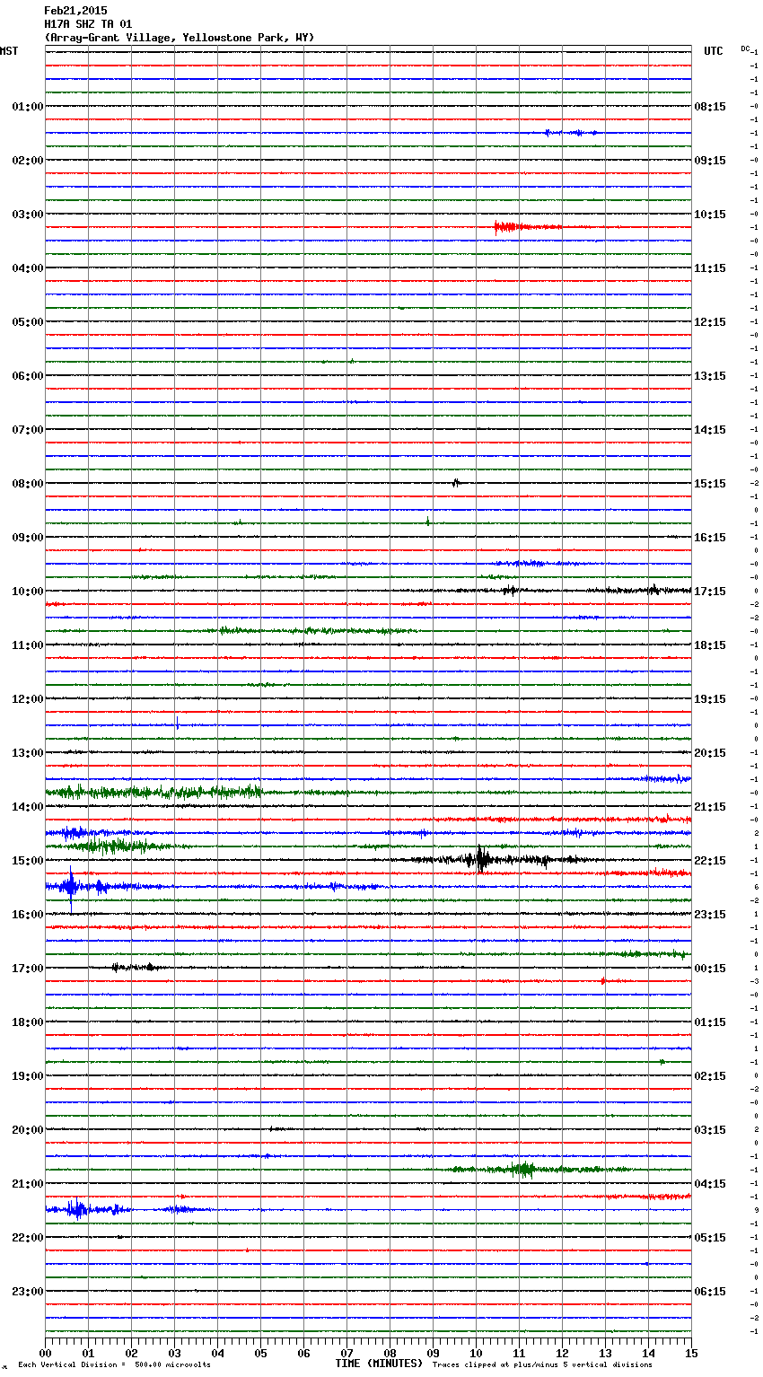Click the 13:15 UTC time label
Viewport: 763px width, 1377px height.
[710, 376]
